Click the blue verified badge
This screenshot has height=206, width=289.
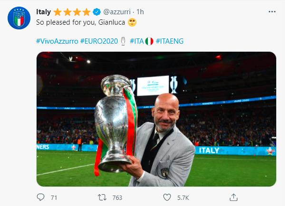97,11
